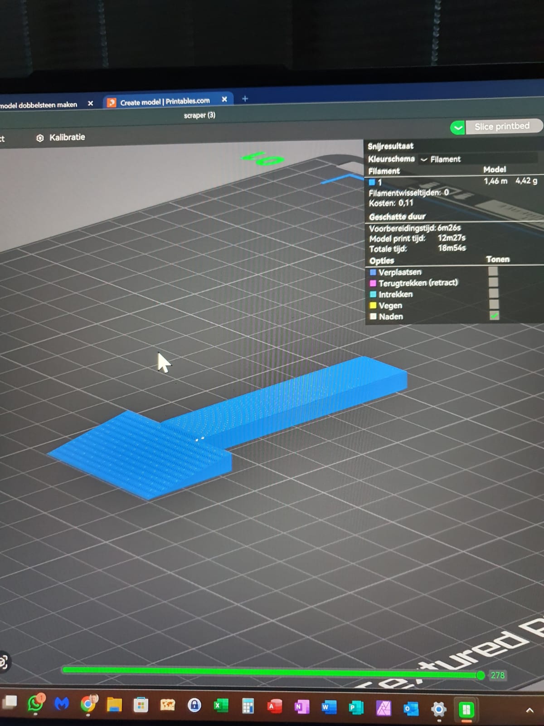This screenshot has height=726, width=544.
Task: Click the Kalibratie gear icon
Action: [x=40, y=138]
